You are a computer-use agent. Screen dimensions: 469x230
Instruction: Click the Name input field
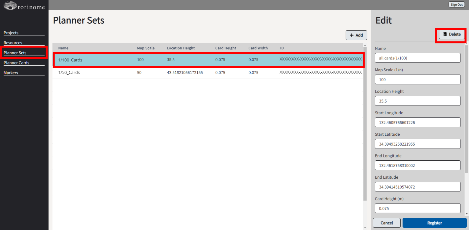coord(418,58)
